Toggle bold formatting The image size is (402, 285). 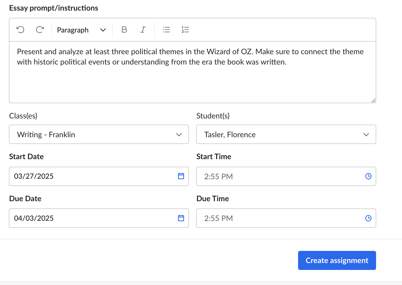pyautogui.click(x=124, y=30)
